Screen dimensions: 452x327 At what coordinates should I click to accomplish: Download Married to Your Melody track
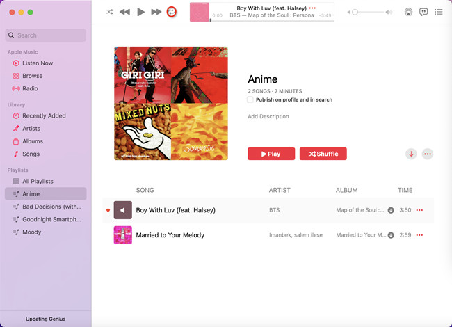tap(391, 235)
